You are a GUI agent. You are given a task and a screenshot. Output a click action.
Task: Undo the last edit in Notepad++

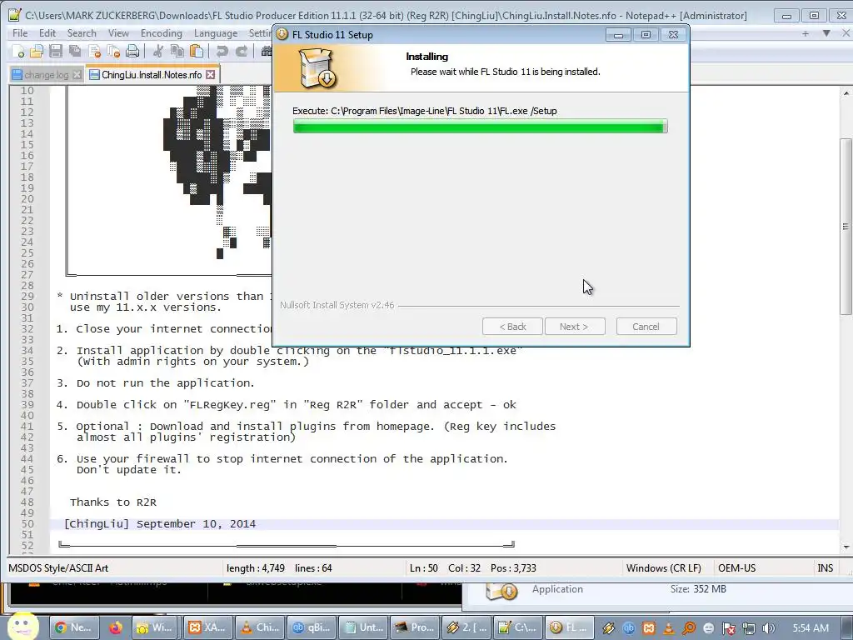click(x=222, y=52)
